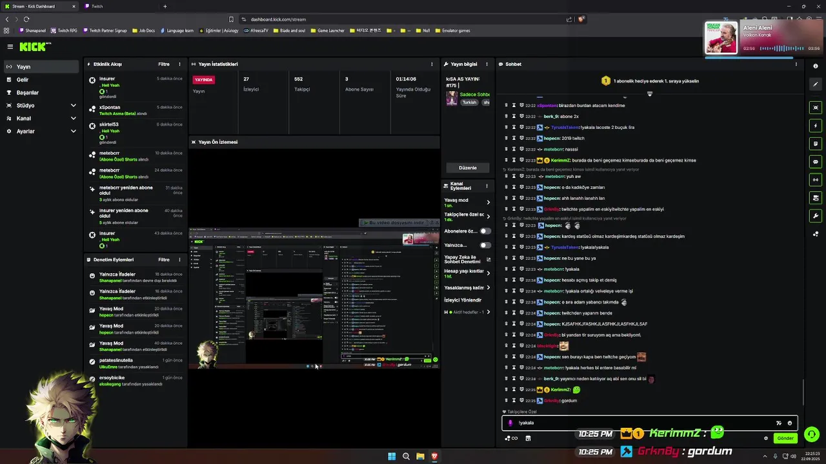Click the broadcast signal icon in right toolbar
The image size is (826, 464).
tap(816, 180)
